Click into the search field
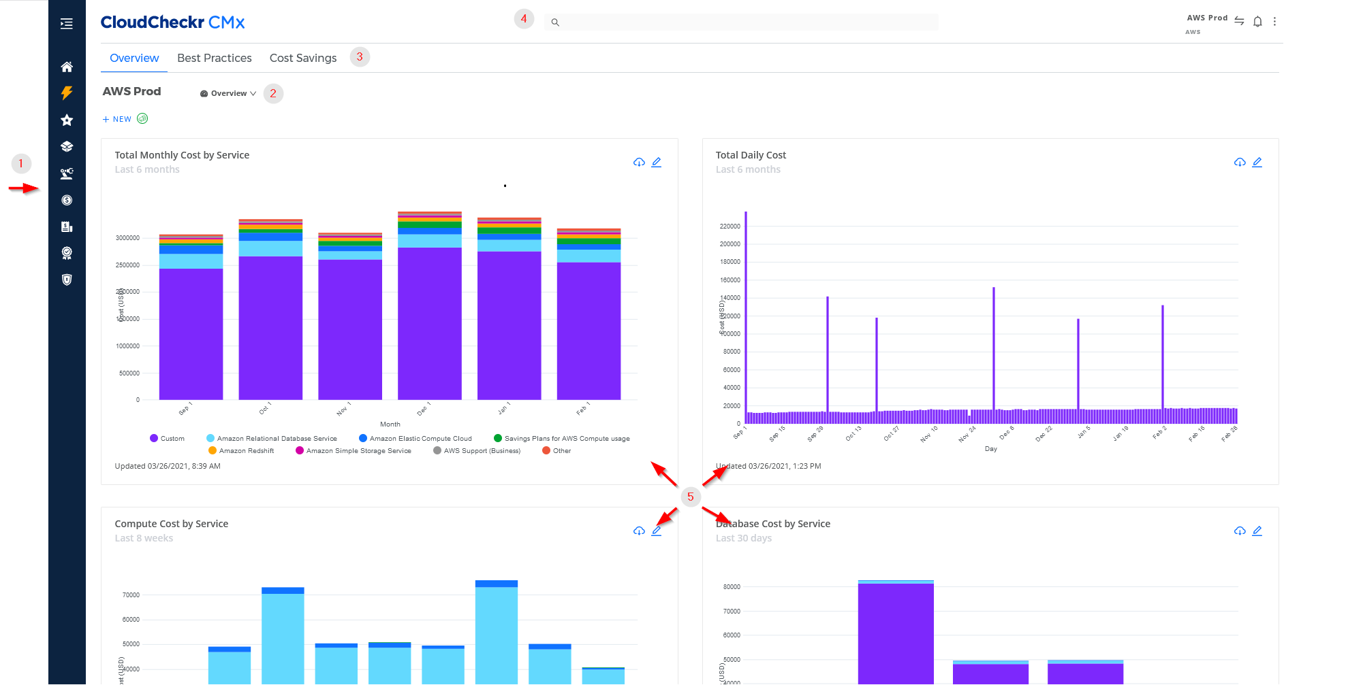Image resolution: width=1348 pixels, height=685 pixels. point(741,22)
